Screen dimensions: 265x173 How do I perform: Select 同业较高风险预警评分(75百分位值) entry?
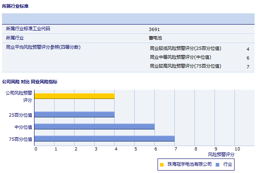point(185,66)
